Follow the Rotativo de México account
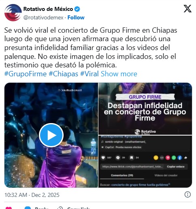Screen dimensions: 196x209 (x=76, y=17)
